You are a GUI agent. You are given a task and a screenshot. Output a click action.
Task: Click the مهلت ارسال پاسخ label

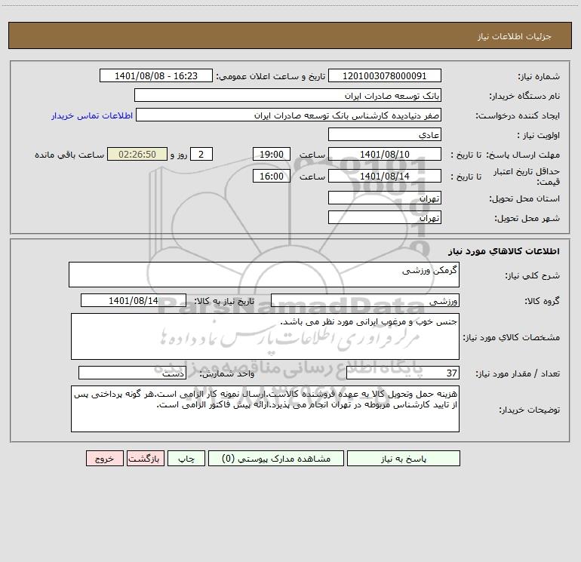(523, 155)
